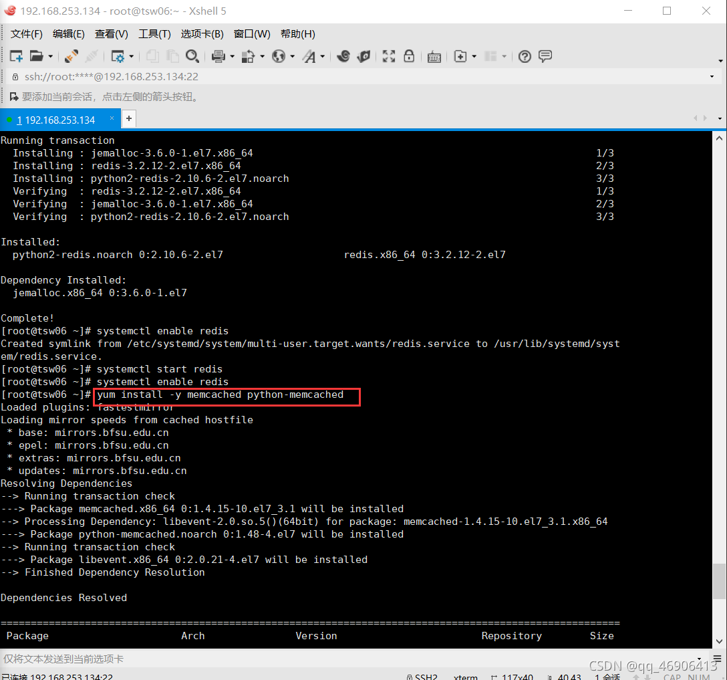Open the tab list dropdown arrow

tap(720, 118)
